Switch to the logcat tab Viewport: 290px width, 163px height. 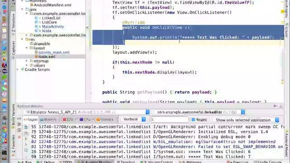click(x=30, y=120)
